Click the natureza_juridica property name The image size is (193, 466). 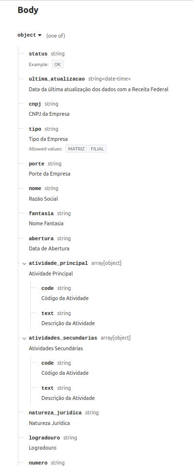coord(55,413)
